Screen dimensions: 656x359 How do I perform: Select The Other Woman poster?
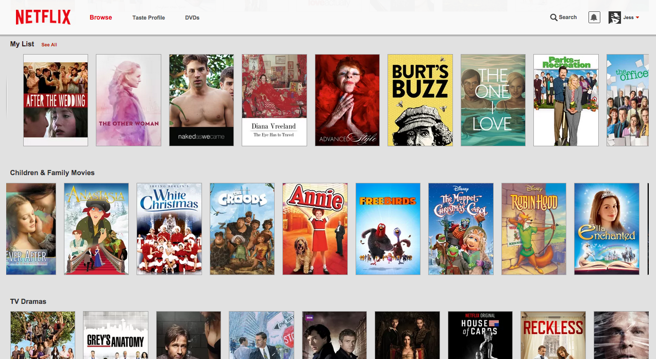128,100
